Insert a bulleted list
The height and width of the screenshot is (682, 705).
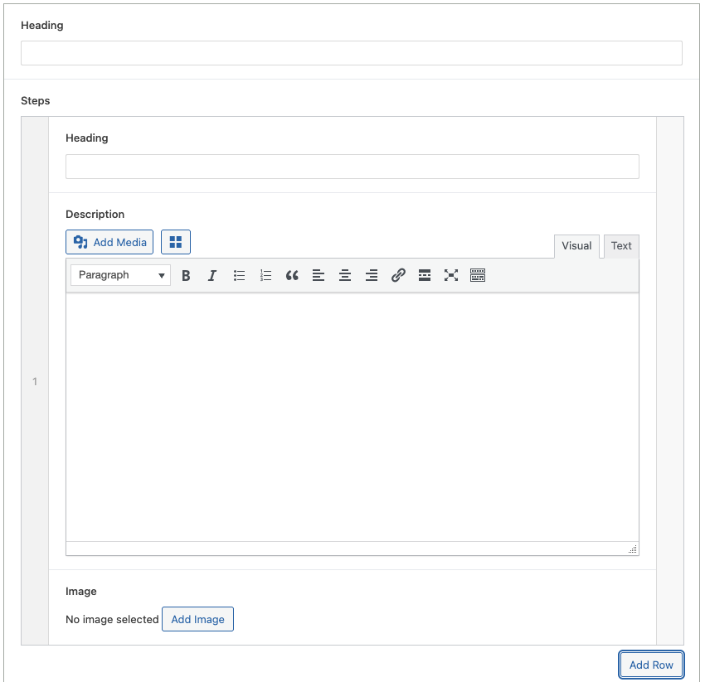point(239,275)
